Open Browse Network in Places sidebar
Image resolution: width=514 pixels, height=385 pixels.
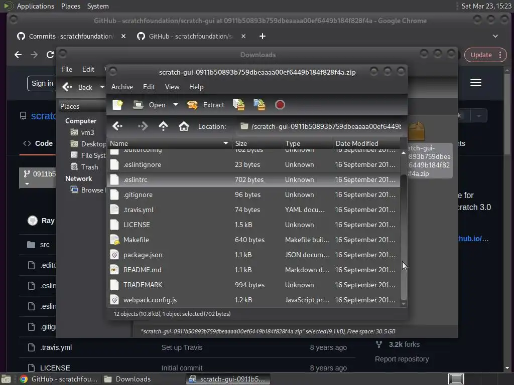tap(88, 190)
